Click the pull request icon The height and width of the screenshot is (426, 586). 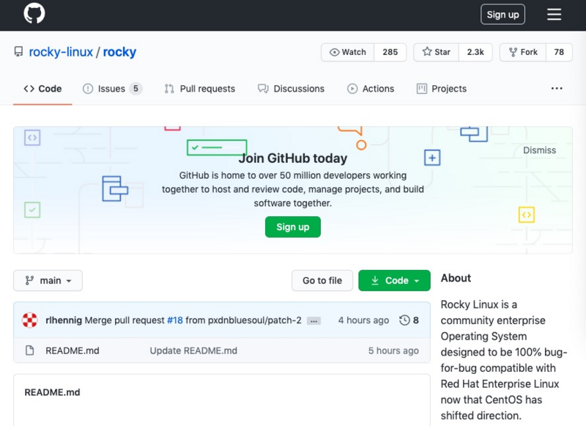169,89
